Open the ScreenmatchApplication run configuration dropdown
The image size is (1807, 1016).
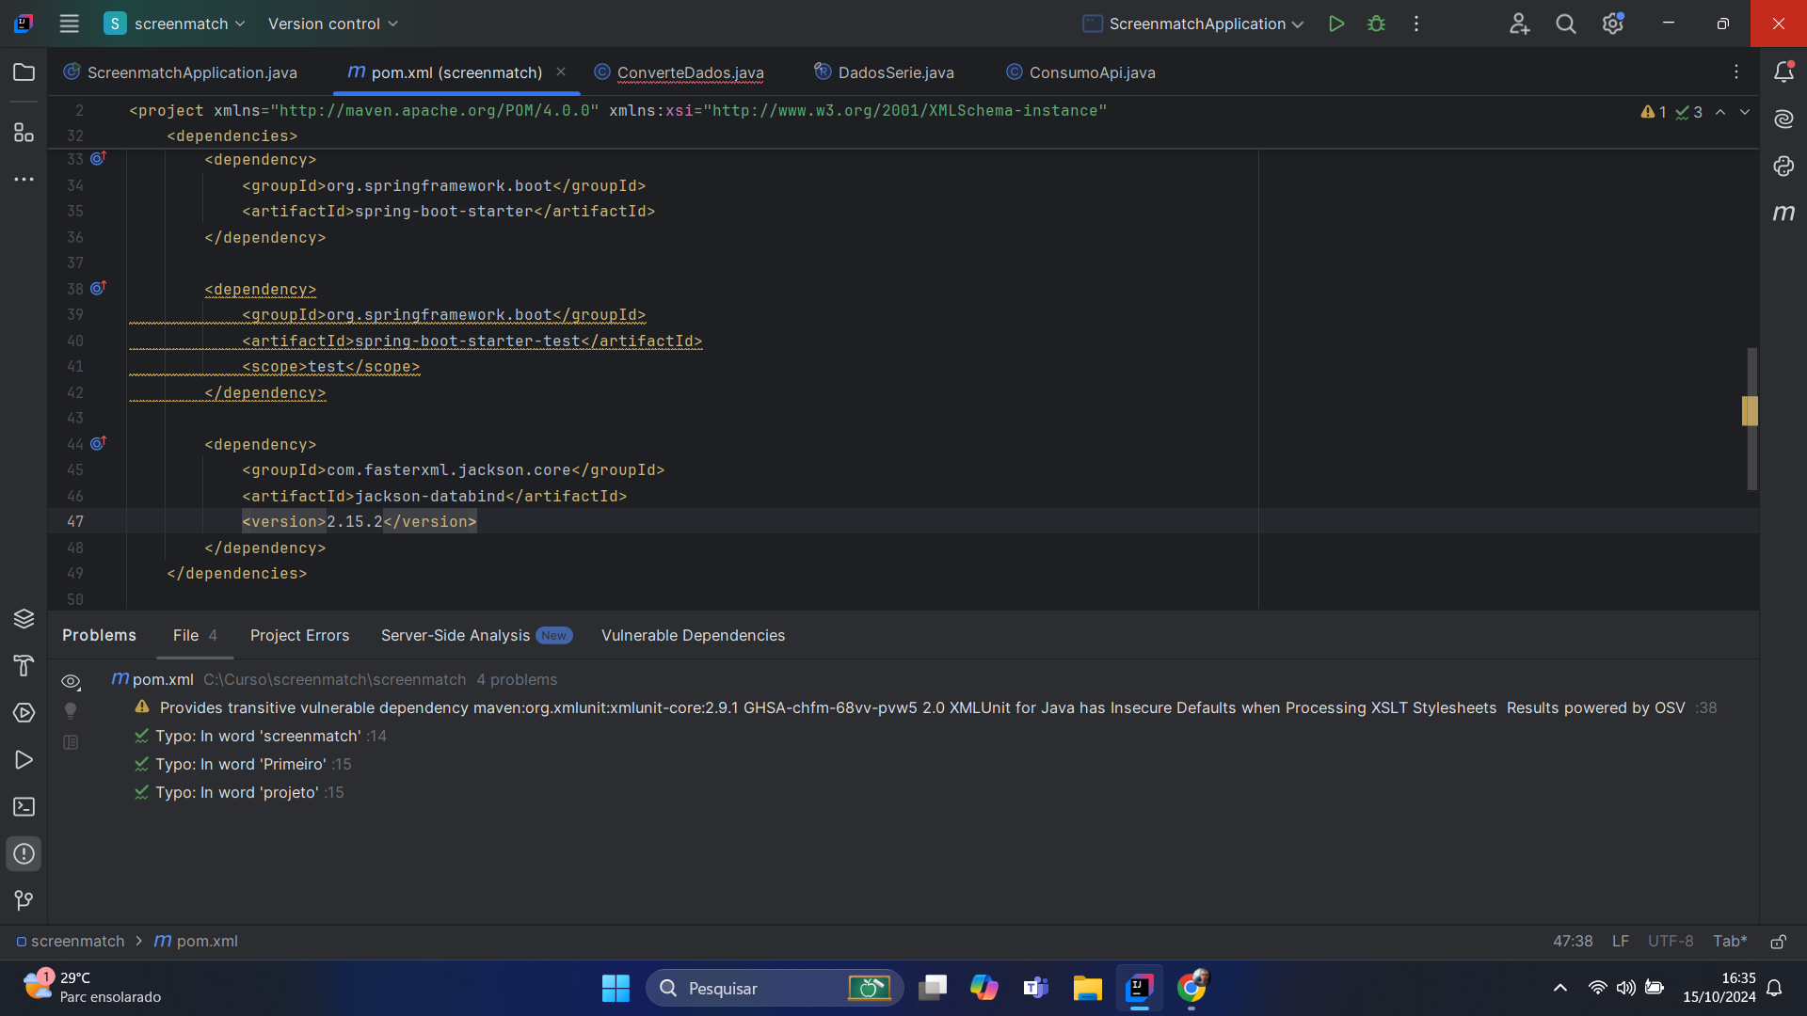click(x=1193, y=24)
